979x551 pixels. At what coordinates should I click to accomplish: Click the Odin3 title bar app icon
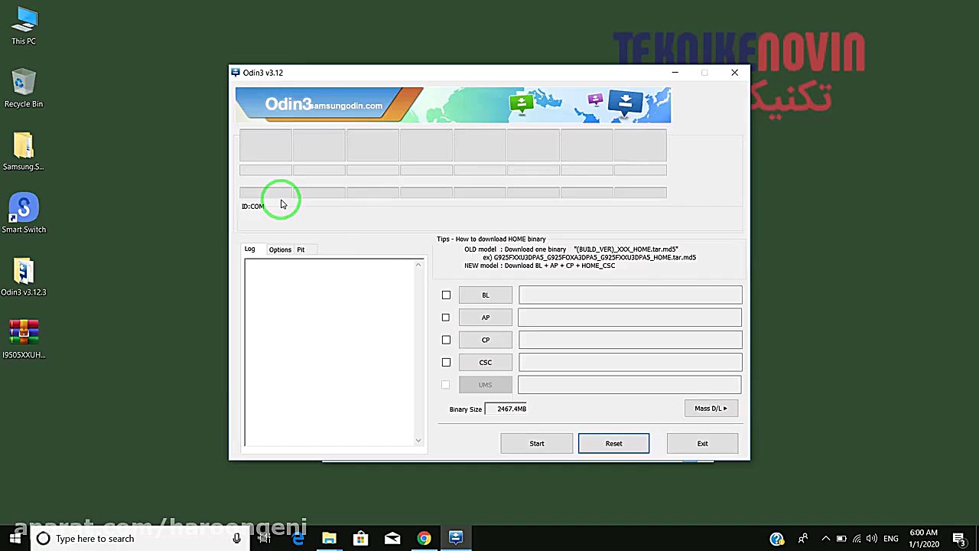coord(236,73)
